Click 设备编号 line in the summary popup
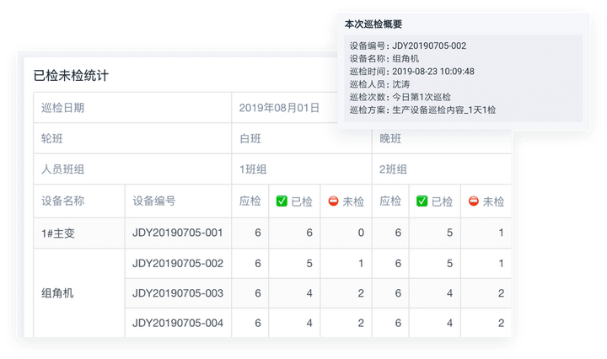The image size is (607, 359). tap(408, 46)
